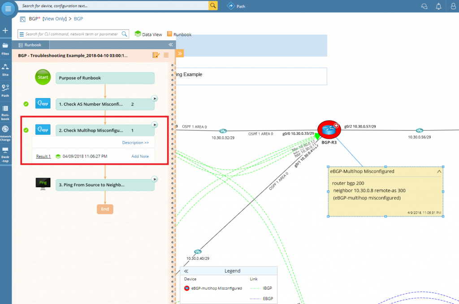Viewport: 459px width, 304px height.
Task: Click g0/2 10.30.0.57/29 interface label
Action: [360, 127]
